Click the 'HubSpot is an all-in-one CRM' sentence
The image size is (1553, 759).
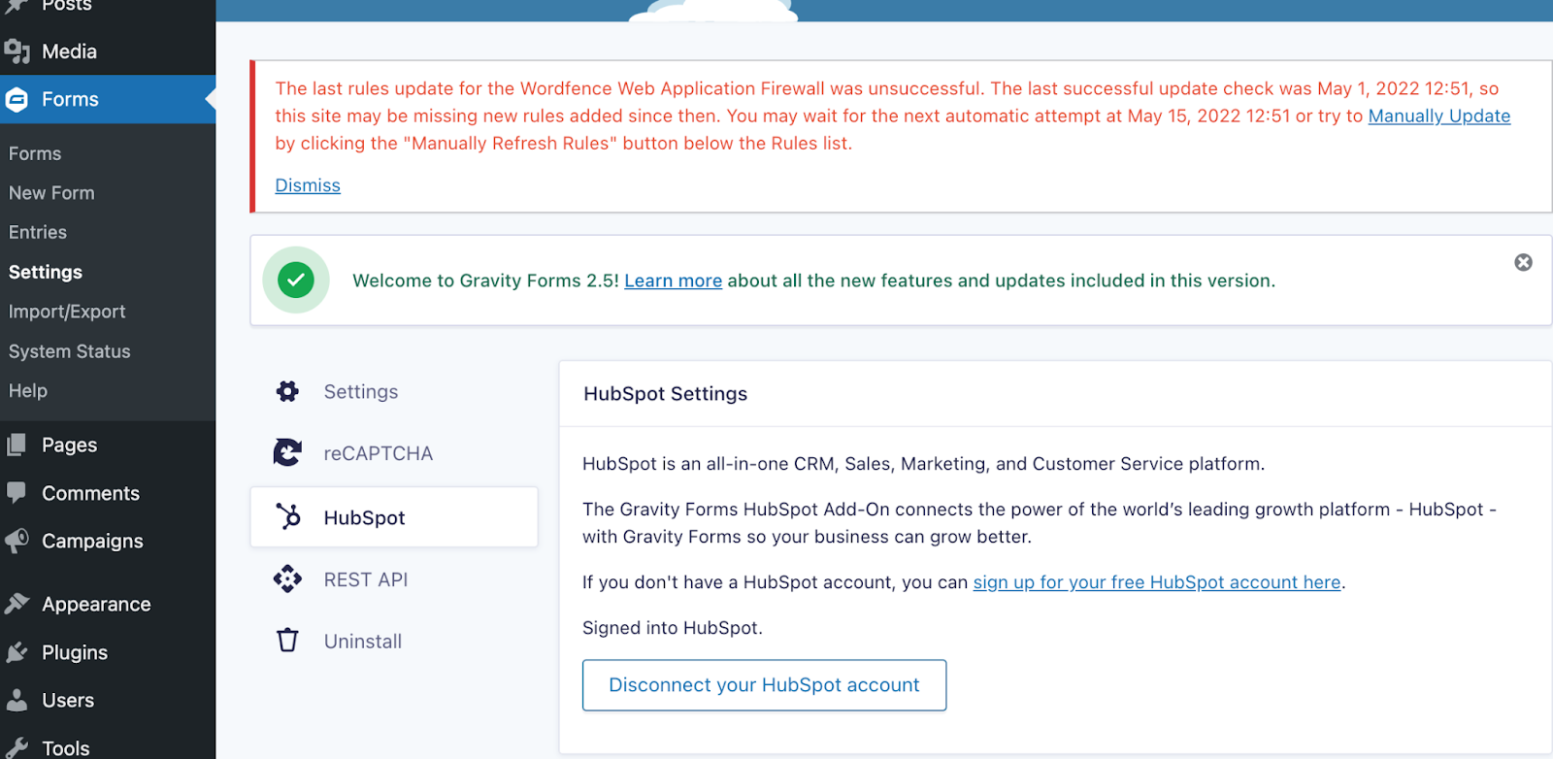(x=923, y=464)
